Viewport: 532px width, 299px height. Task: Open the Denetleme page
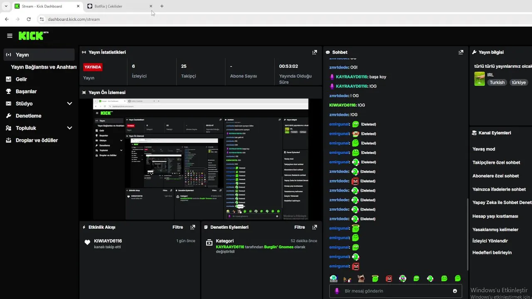click(28, 116)
